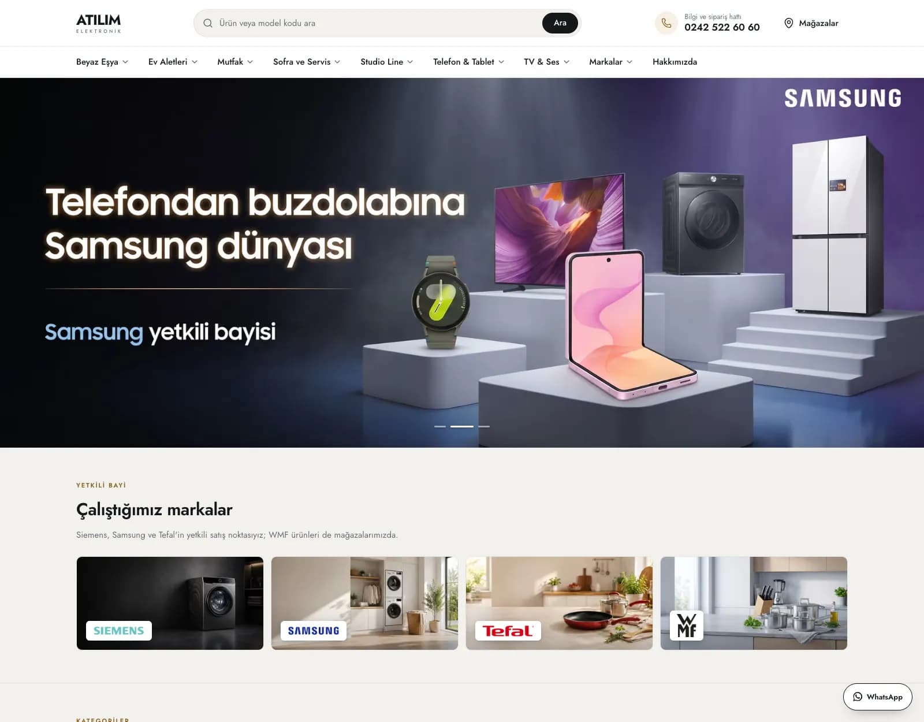Open the WMF cookware card image
Screen dimensions: 924x722
(x=754, y=603)
